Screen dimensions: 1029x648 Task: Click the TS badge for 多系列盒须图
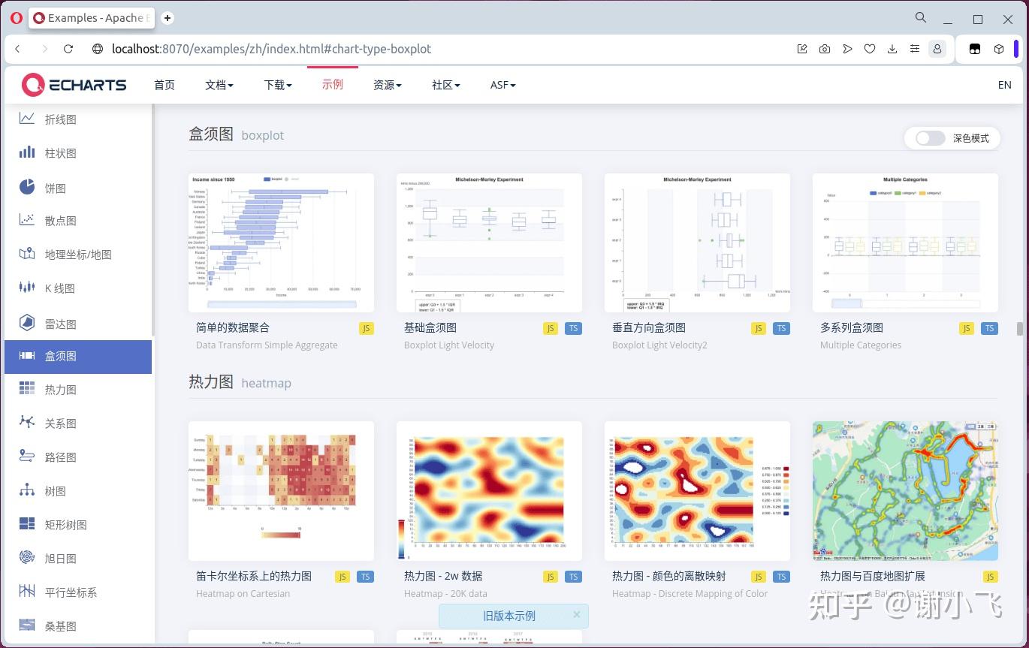pos(989,328)
